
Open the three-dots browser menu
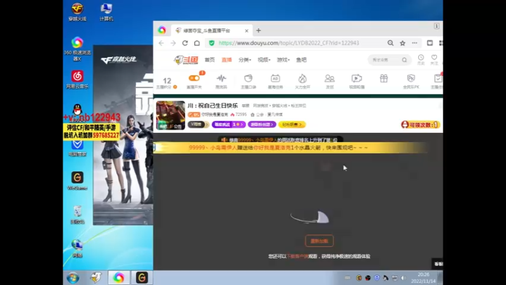(x=414, y=43)
